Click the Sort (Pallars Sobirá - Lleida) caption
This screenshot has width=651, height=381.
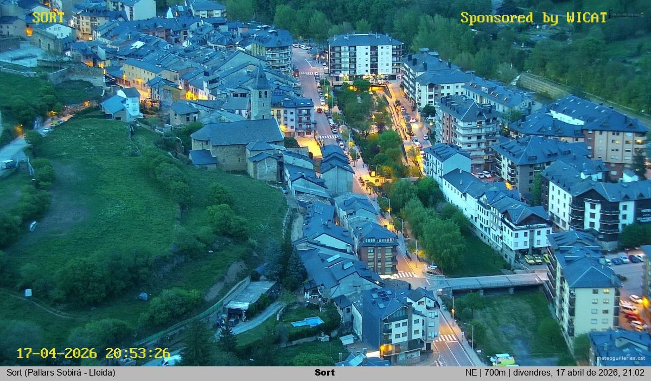click(x=61, y=373)
